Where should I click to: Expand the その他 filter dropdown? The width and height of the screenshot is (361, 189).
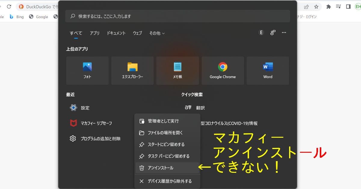coord(157,33)
